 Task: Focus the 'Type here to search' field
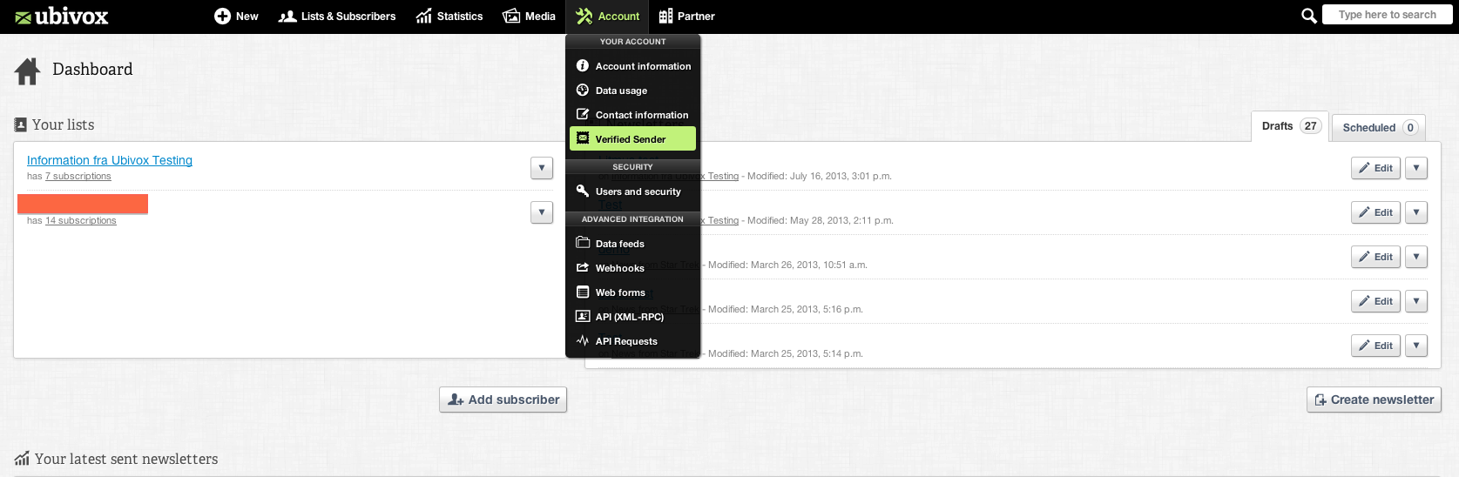pyautogui.click(x=1387, y=15)
